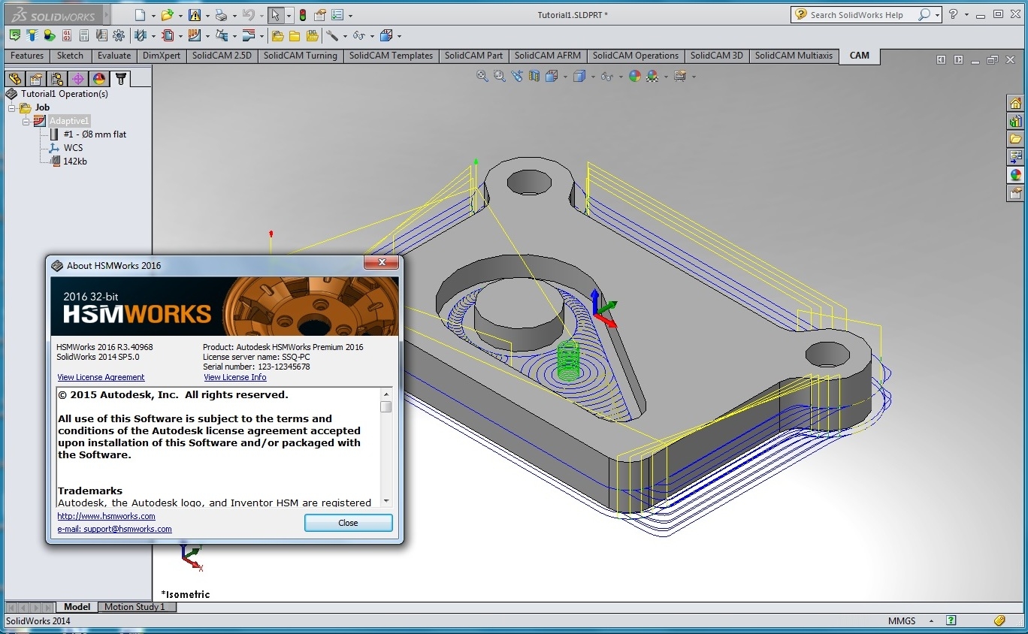Select the Job folder in the tree
Viewport: 1028px width, 634px height.
point(42,107)
